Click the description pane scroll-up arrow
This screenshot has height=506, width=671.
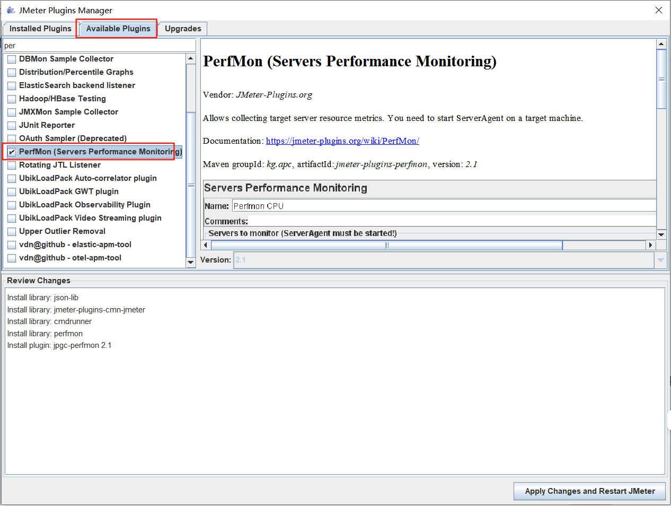coord(661,44)
